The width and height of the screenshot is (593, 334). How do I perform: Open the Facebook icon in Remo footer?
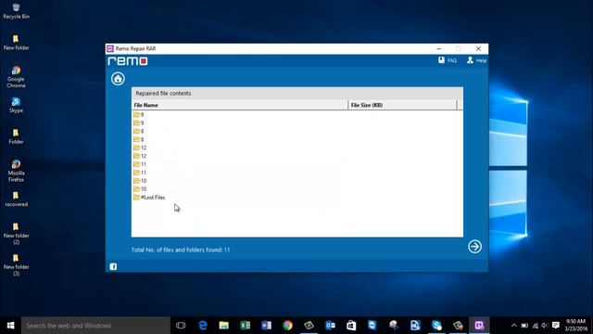click(x=113, y=266)
